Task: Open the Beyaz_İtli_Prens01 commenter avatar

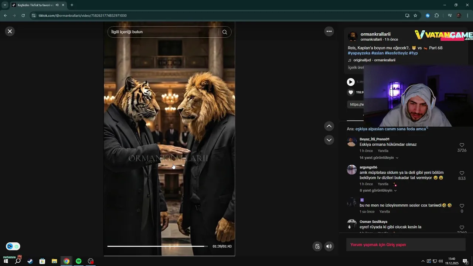Action: (352, 141)
